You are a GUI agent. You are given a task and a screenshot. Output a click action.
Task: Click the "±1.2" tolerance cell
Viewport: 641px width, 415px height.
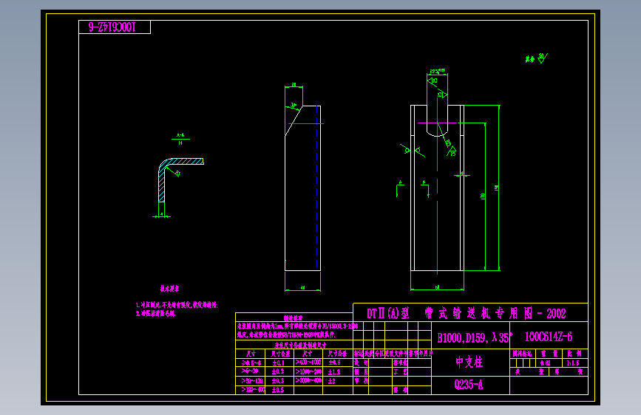click(x=334, y=371)
